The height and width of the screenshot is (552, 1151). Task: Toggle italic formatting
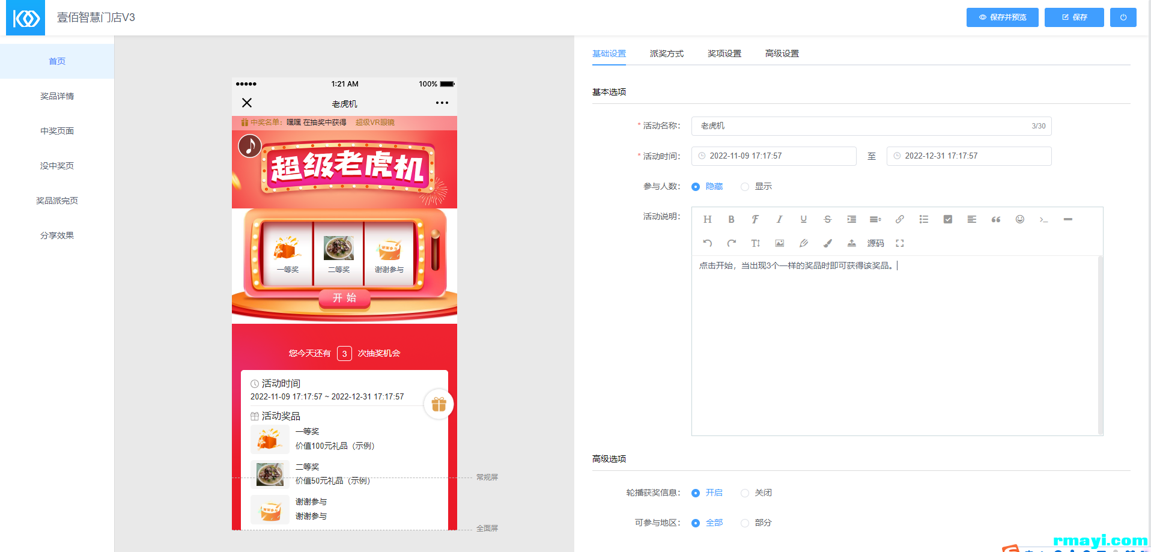[779, 219]
